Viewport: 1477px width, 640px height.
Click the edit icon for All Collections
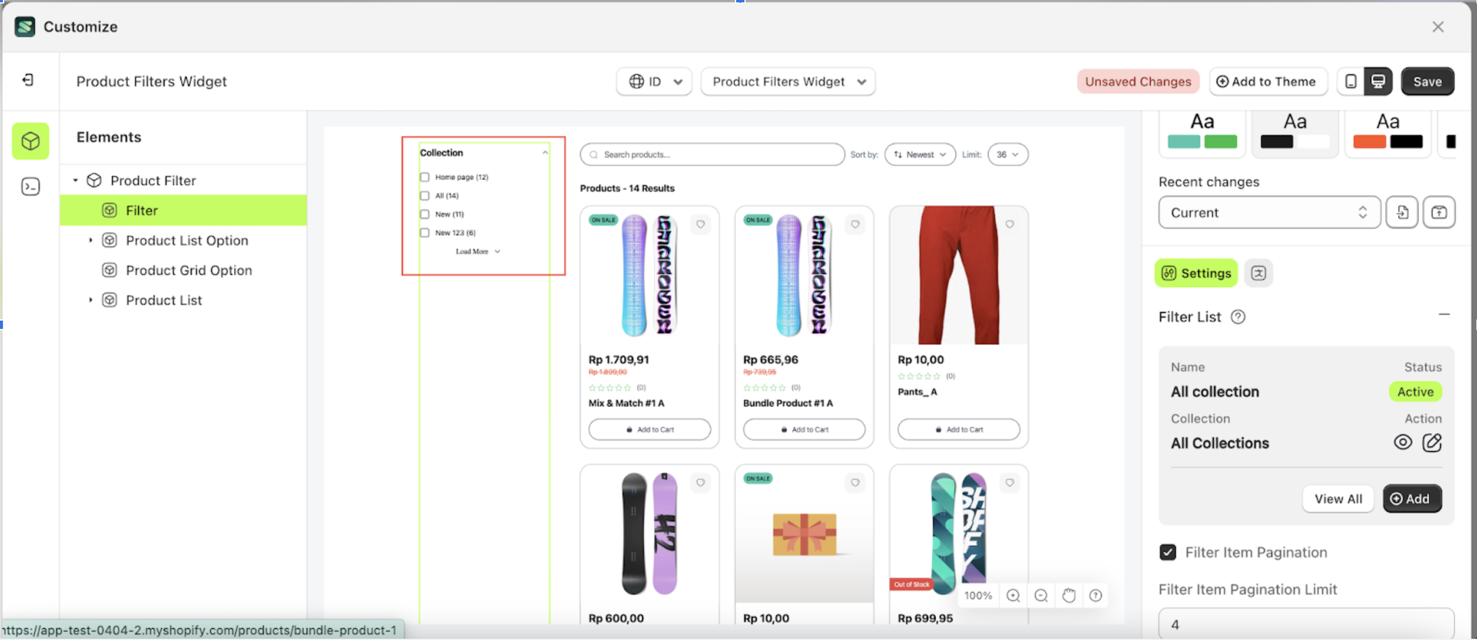[1432, 442]
